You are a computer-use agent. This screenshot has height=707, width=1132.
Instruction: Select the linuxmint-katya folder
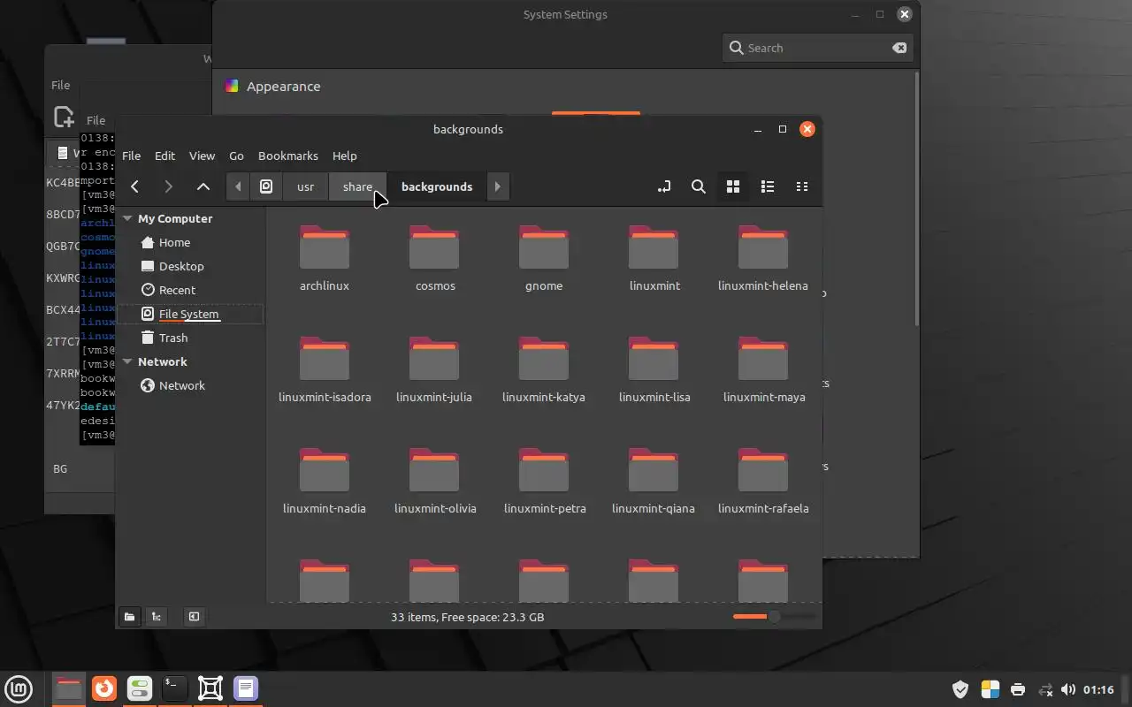coord(544,369)
